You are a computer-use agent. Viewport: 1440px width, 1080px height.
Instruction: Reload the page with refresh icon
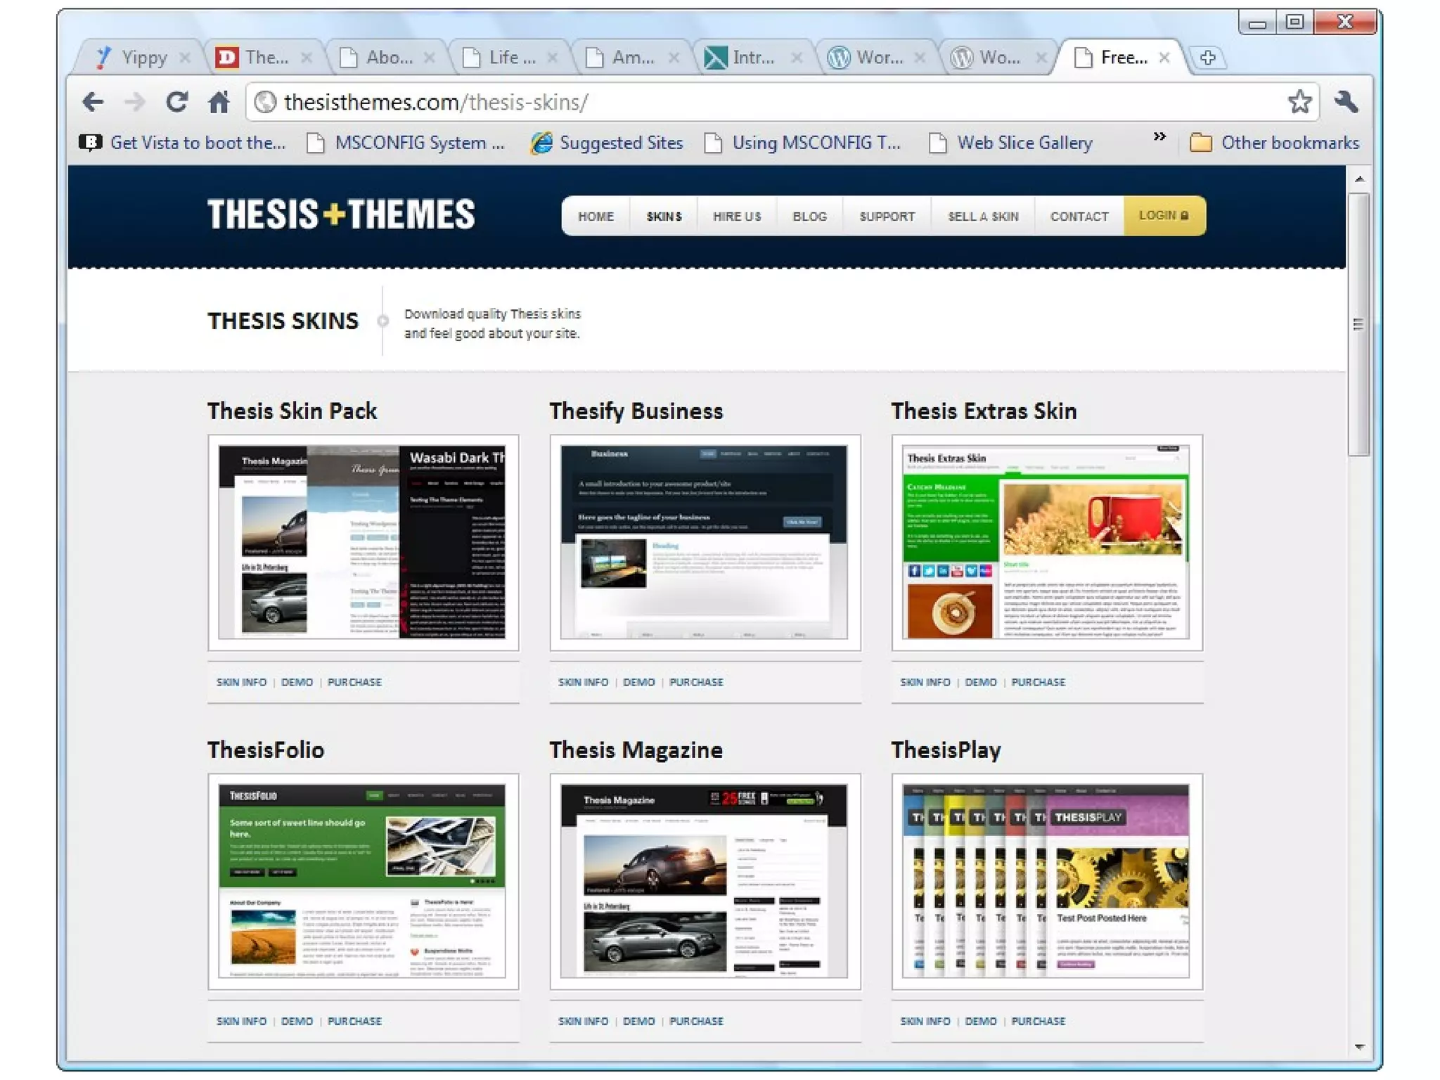tap(176, 103)
